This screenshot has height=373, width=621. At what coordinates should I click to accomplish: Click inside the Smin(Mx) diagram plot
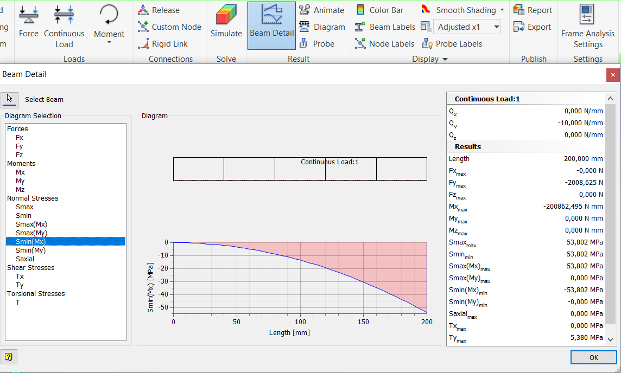(x=300, y=277)
